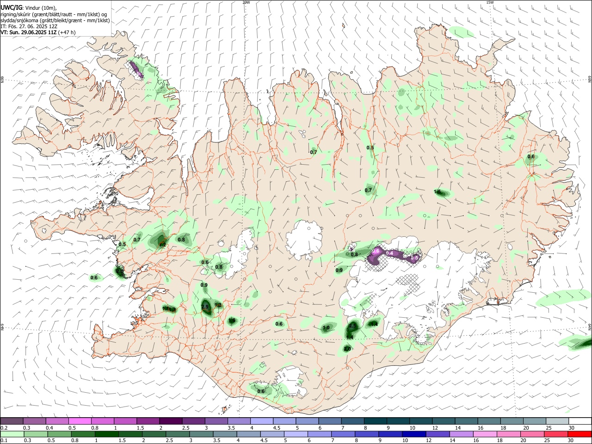Select the snow scale swatch between 3 and 3.5
The height and width of the screenshot is (444, 592).
[216, 421]
